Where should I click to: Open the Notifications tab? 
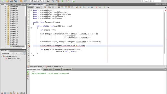click(67, 69)
